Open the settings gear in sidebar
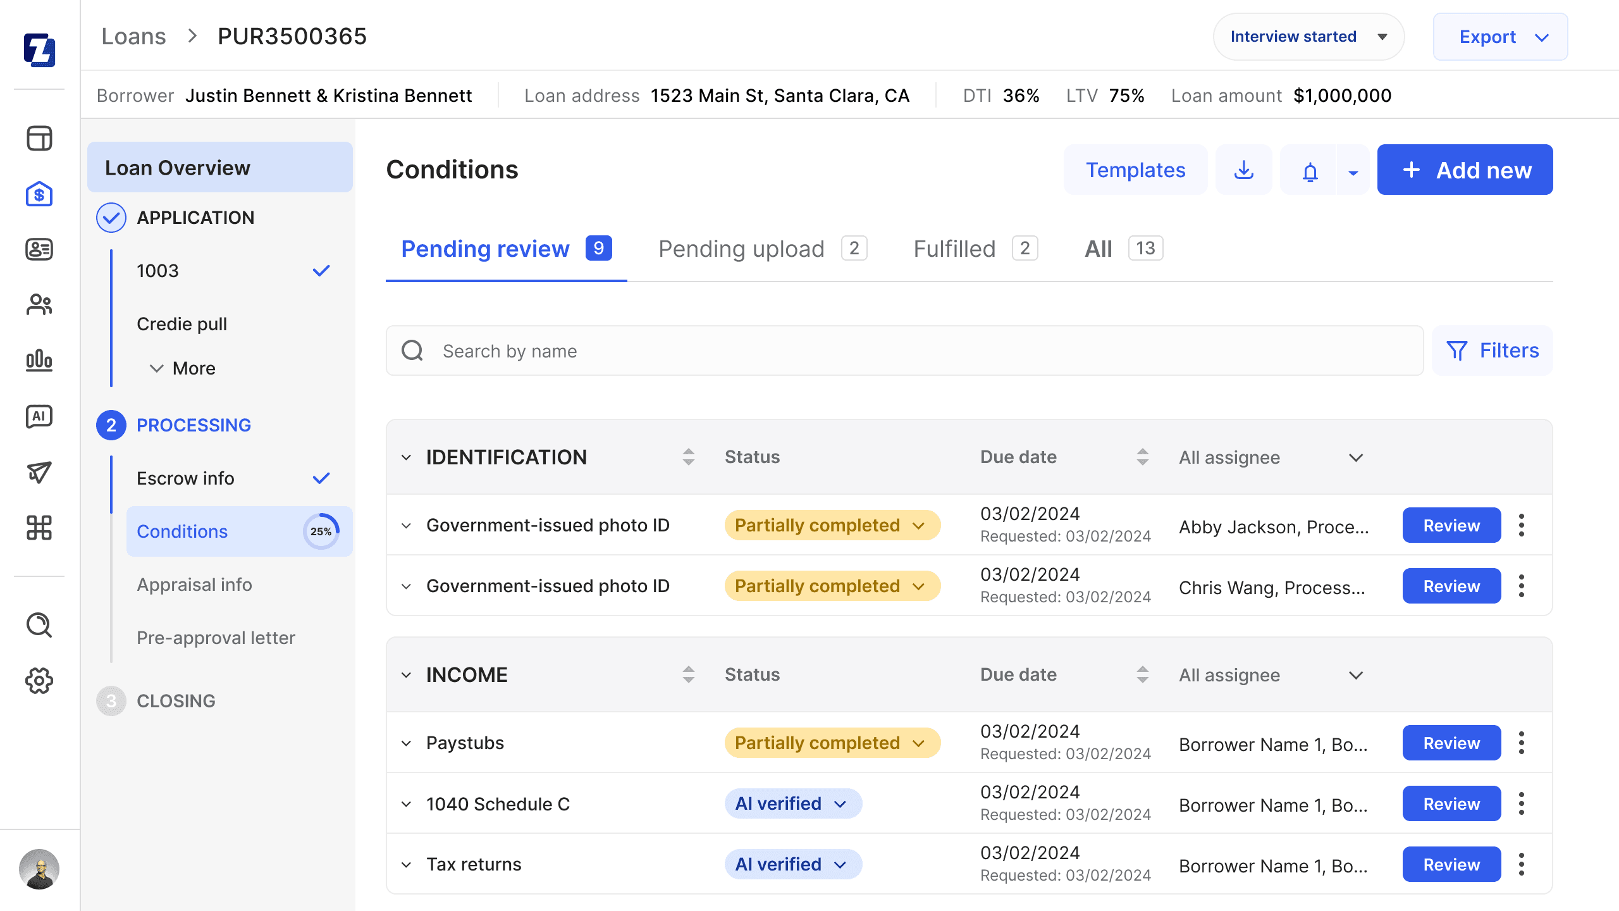The height and width of the screenshot is (911, 1619). tap(39, 681)
